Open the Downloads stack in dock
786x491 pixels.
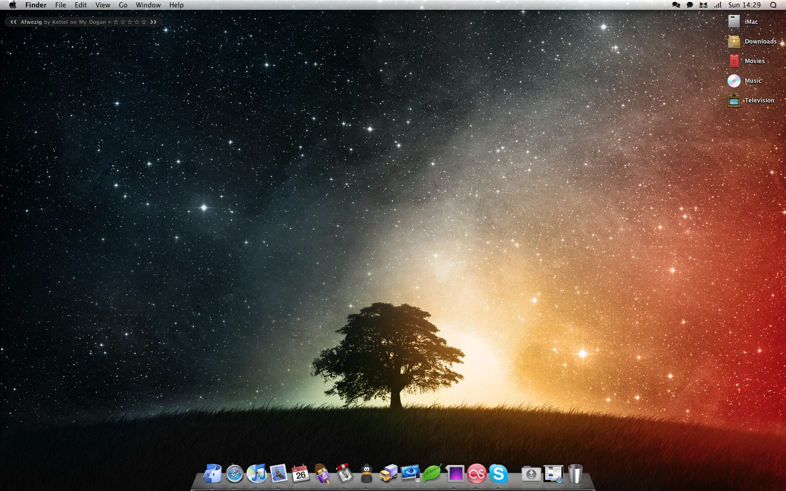(531, 474)
